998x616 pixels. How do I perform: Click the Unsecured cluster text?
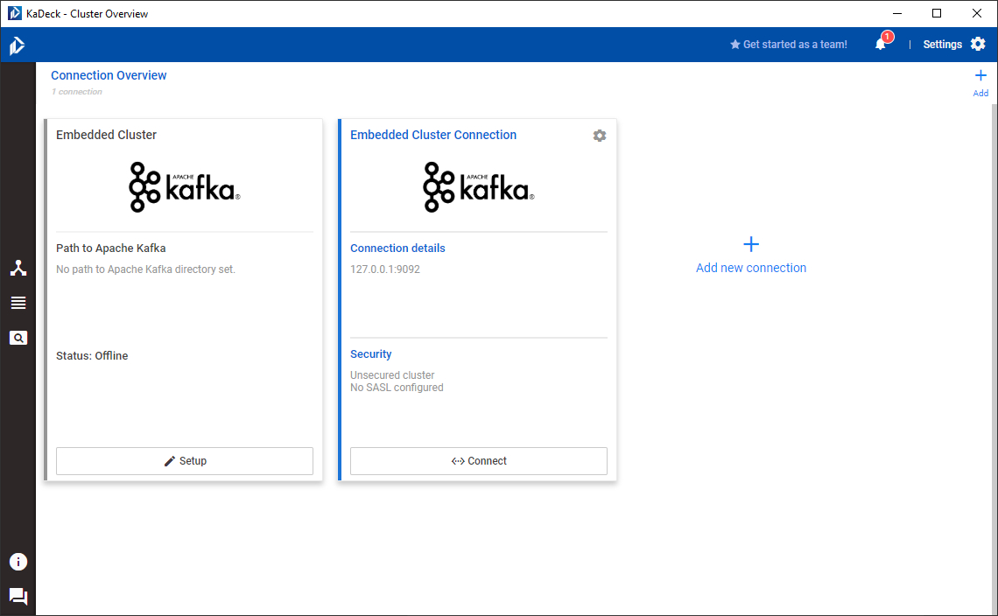tap(392, 375)
